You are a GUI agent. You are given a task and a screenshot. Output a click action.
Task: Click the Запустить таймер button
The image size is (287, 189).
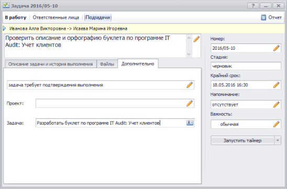[x=242, y=140]
